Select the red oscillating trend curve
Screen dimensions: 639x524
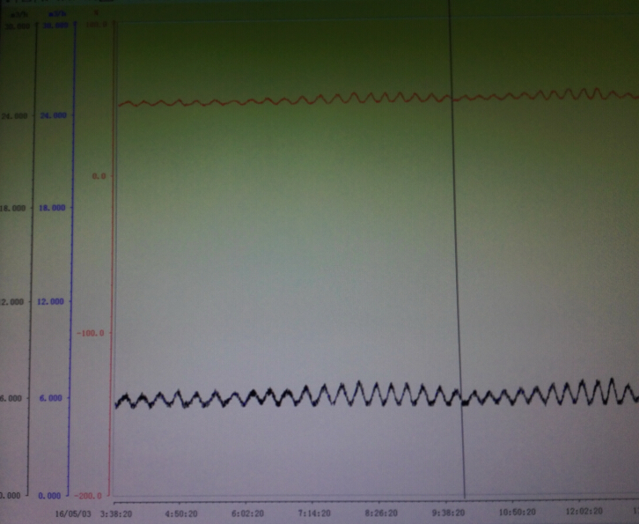click(x=378, y=98)
